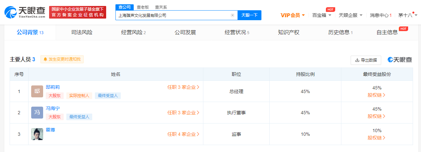Click 邸莉莉's 大股东 tag
Viewport: 421px width, 152px height.
[x=55, y=96]
